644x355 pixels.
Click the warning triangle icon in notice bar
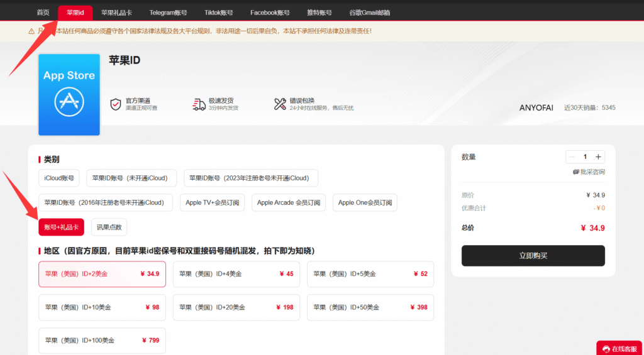point(31,31)
